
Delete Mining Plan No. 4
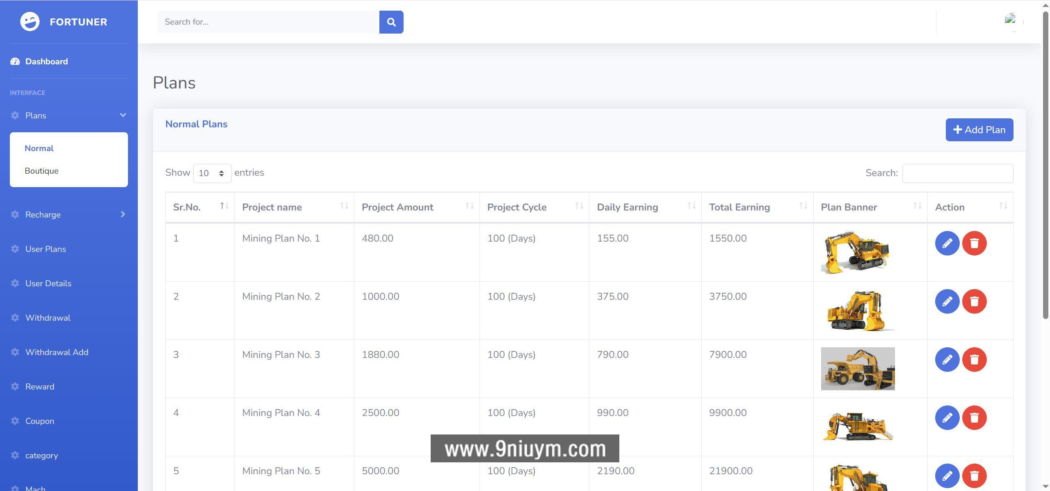(x=974, y=418)
